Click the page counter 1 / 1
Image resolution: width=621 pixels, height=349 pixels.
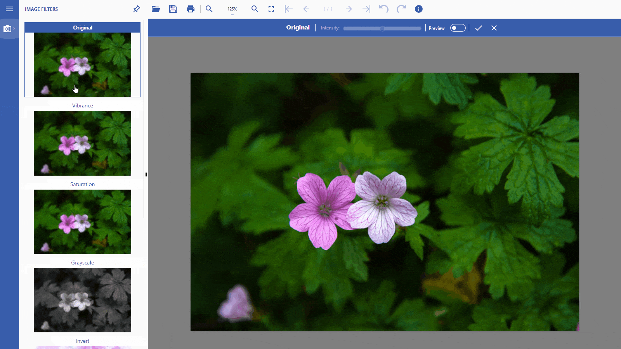coord(328,9)
